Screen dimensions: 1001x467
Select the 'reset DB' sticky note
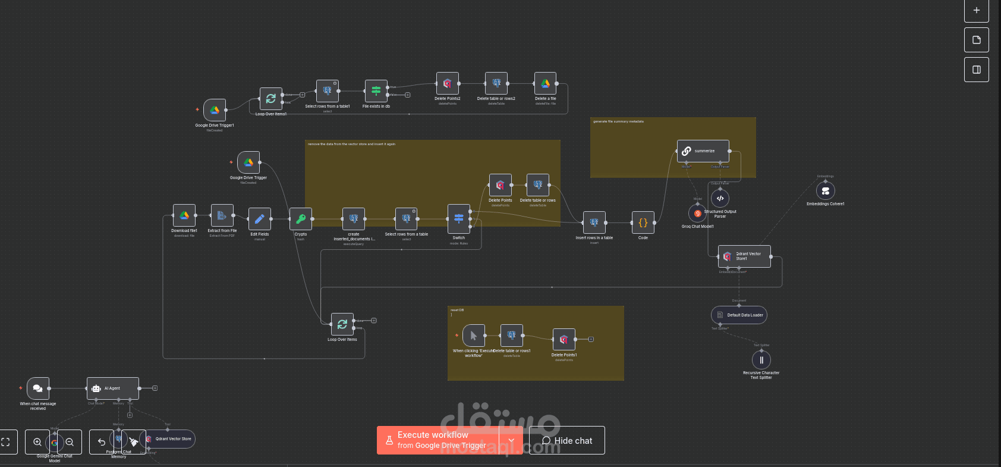(536, 343)
